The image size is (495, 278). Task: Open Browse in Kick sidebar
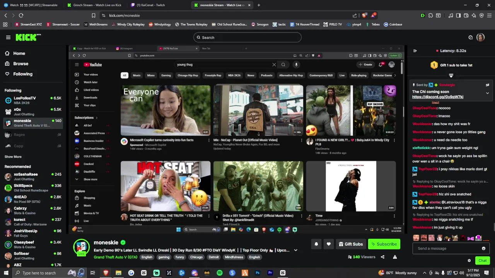coord(17,64)
